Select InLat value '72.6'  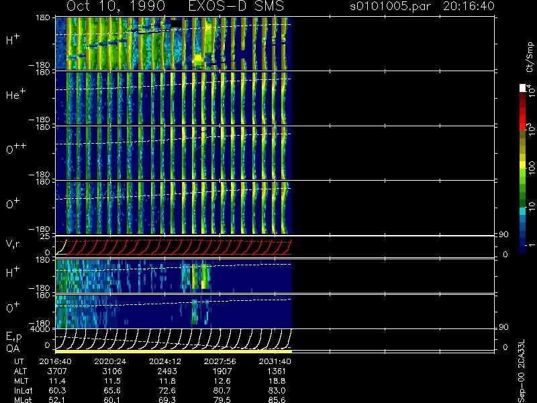(x=167, y=390)
